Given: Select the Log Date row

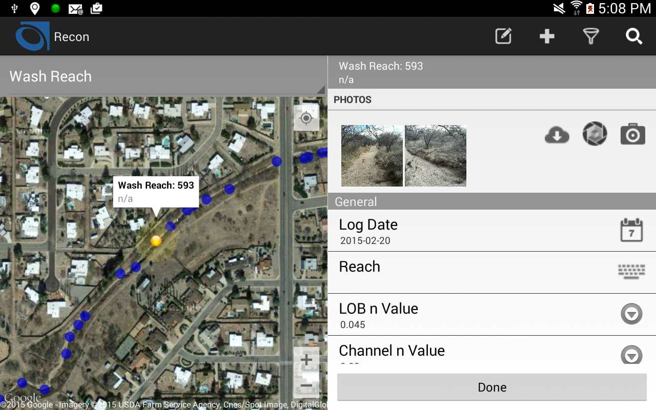Looking at the screenshot, I should pos(492,231).
